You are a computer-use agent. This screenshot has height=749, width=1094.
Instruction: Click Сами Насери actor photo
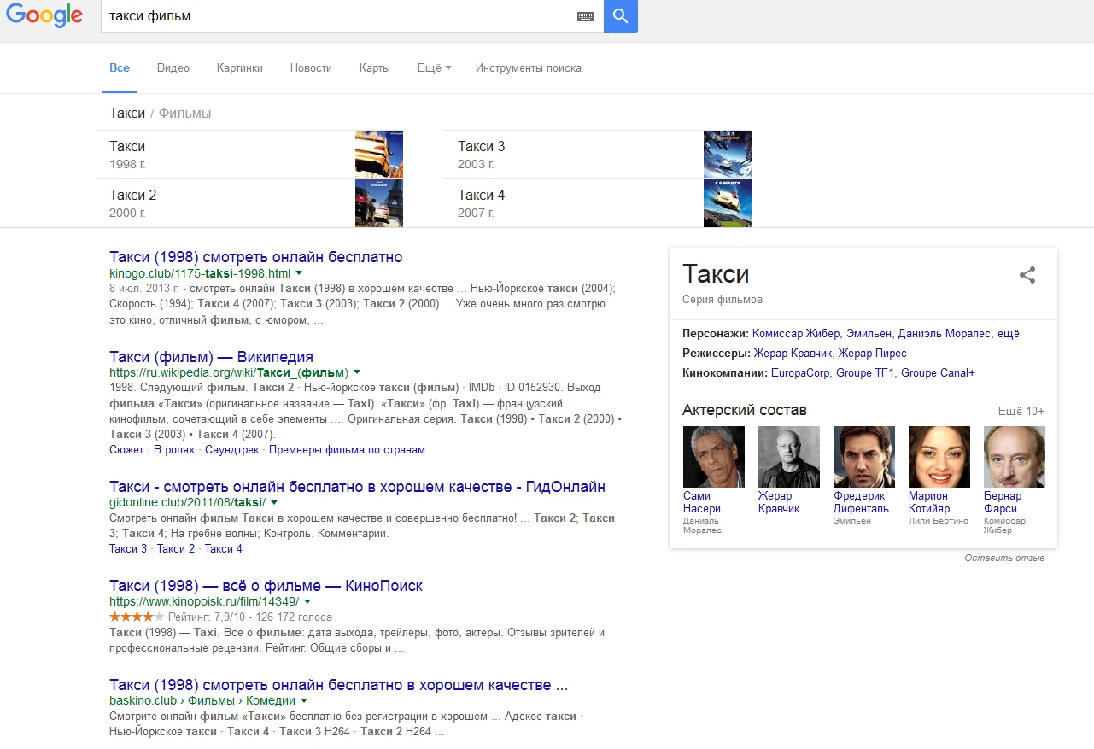click(x=713, y=457)
